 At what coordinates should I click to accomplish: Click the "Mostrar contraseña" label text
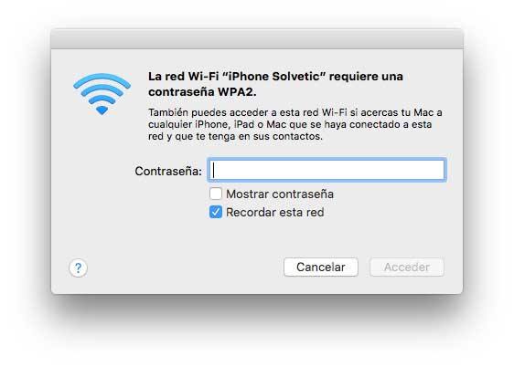point(280,194)
